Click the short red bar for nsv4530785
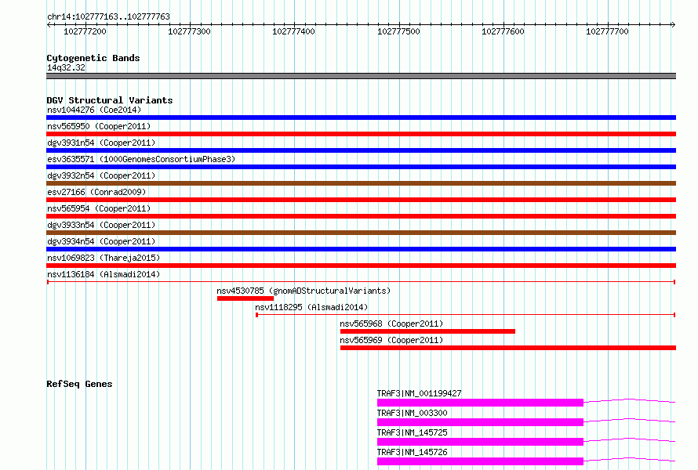The height and width of the screenshot is (470, 698). tap(245, 298)
